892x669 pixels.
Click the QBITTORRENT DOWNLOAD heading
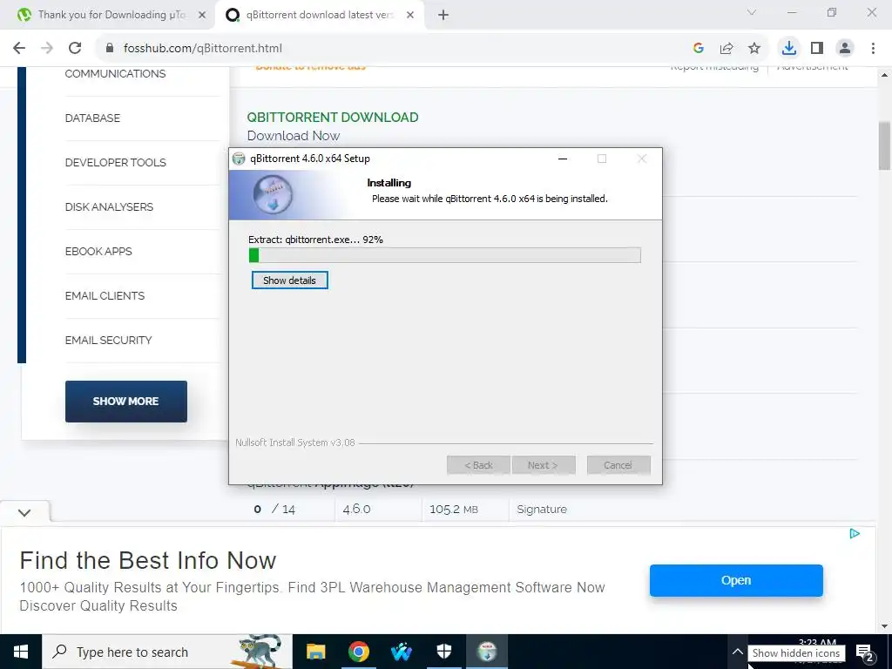333,118
